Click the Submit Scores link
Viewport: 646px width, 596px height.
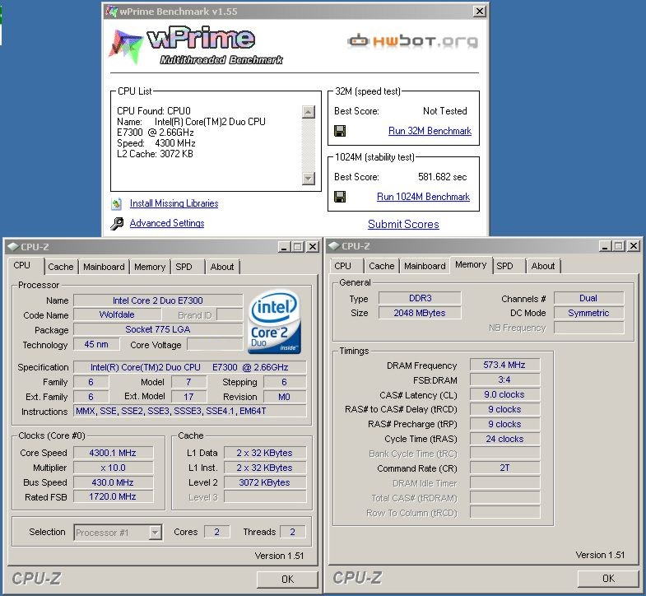(403, 224)
